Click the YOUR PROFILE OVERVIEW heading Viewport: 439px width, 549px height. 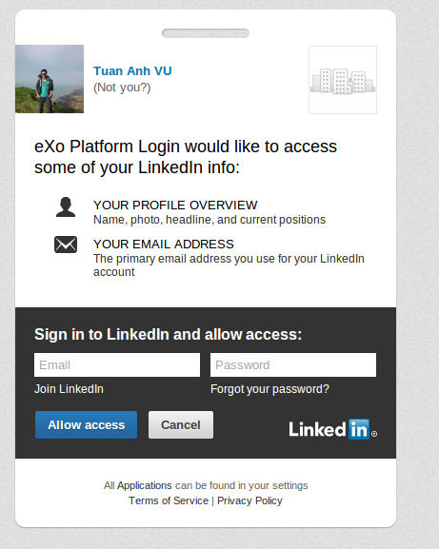[x=175, y=206]
